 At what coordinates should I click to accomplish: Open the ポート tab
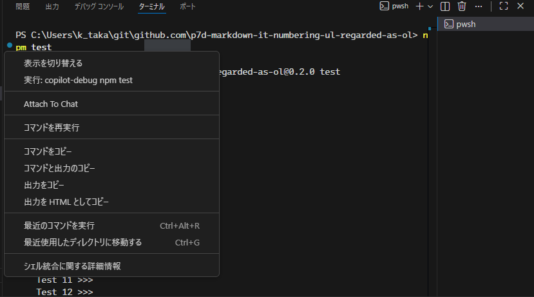click(188, 6)
